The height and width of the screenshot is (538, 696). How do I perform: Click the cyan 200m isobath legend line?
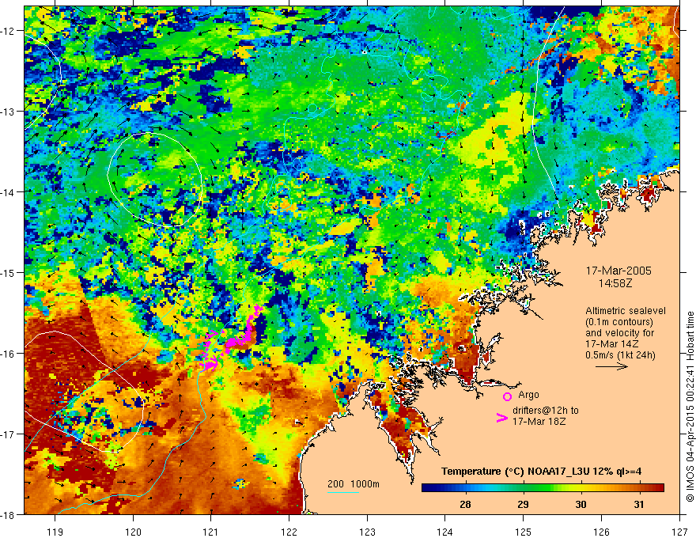pos(343,492)
